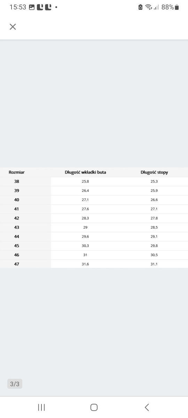Screen dimensions: 188x418
Task: Tap insole length 27,6 for size 41
Action: point(85,209)
